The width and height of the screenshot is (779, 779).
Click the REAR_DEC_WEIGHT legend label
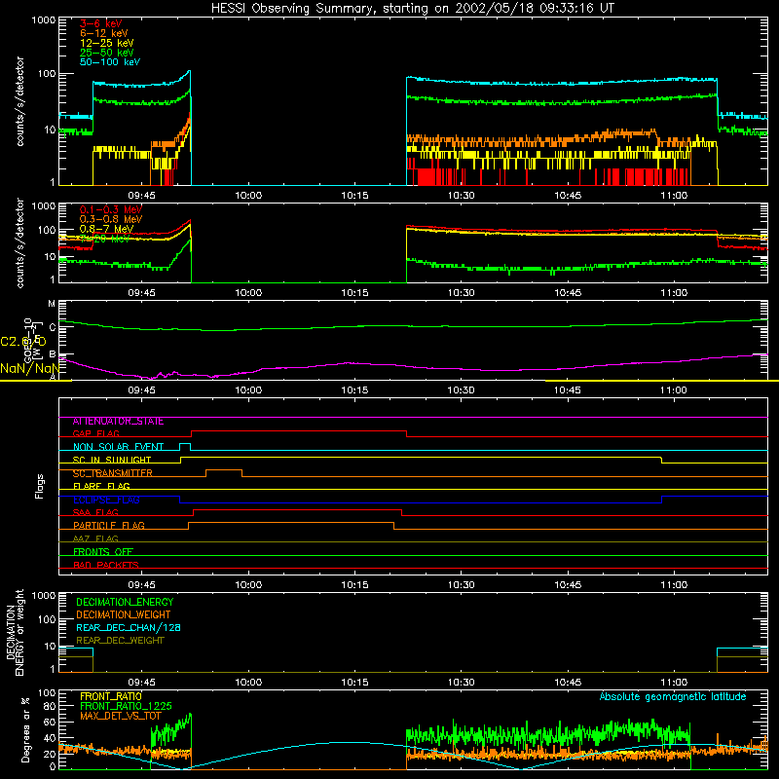click(x=120, y=641)
